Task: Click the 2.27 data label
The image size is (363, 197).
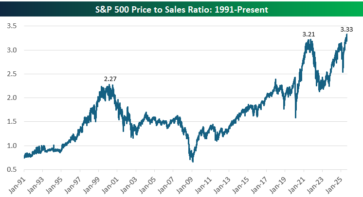Action: click(x=110, y=79)
